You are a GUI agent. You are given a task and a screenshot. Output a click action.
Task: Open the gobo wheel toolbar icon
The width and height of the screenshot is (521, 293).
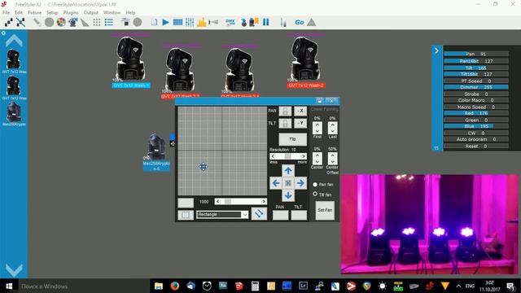(x=49, y=22)
